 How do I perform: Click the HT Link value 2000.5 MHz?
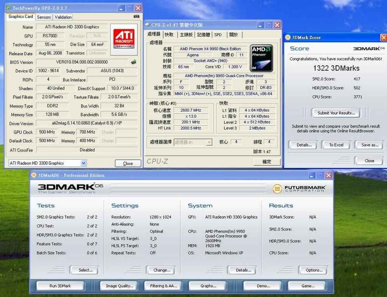click(x=190, y=128)
